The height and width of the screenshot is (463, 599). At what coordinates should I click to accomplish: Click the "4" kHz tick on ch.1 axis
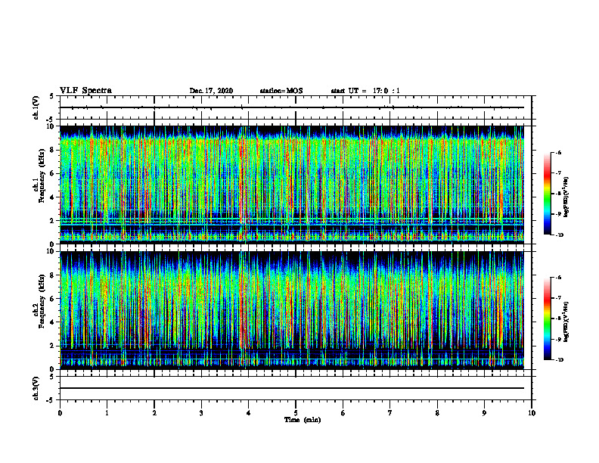pyautogui.click(x=53, y=197)
